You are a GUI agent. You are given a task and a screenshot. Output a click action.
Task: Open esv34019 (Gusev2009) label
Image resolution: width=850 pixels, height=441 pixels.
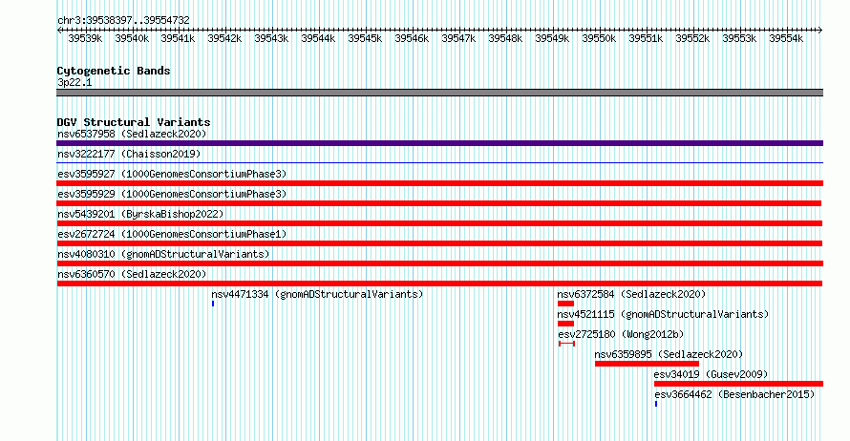711,374
